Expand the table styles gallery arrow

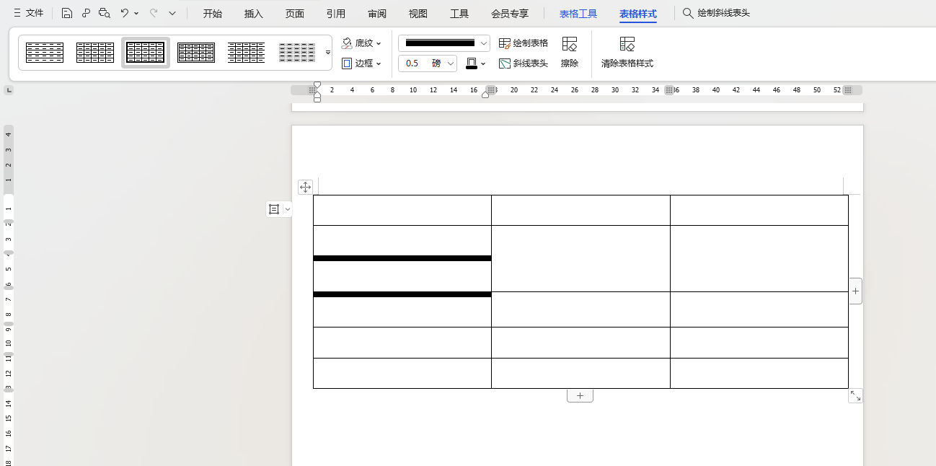coord(328,53)
